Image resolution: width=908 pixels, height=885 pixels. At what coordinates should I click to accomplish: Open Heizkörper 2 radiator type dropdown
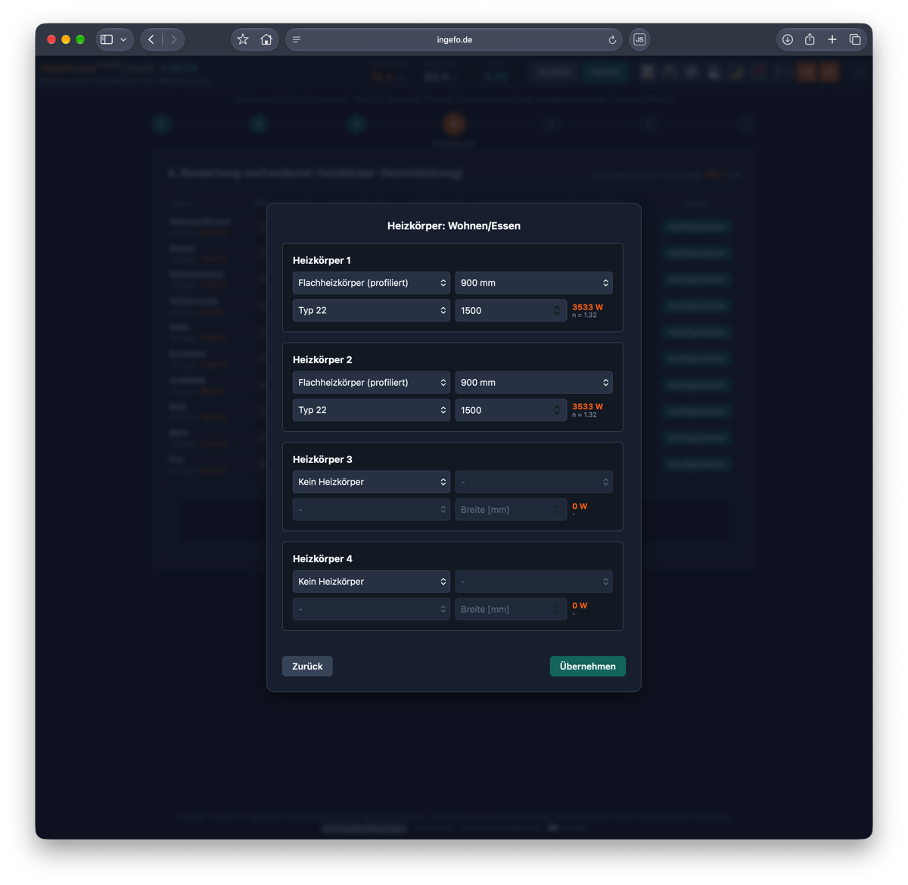click(x=372, y=383)
